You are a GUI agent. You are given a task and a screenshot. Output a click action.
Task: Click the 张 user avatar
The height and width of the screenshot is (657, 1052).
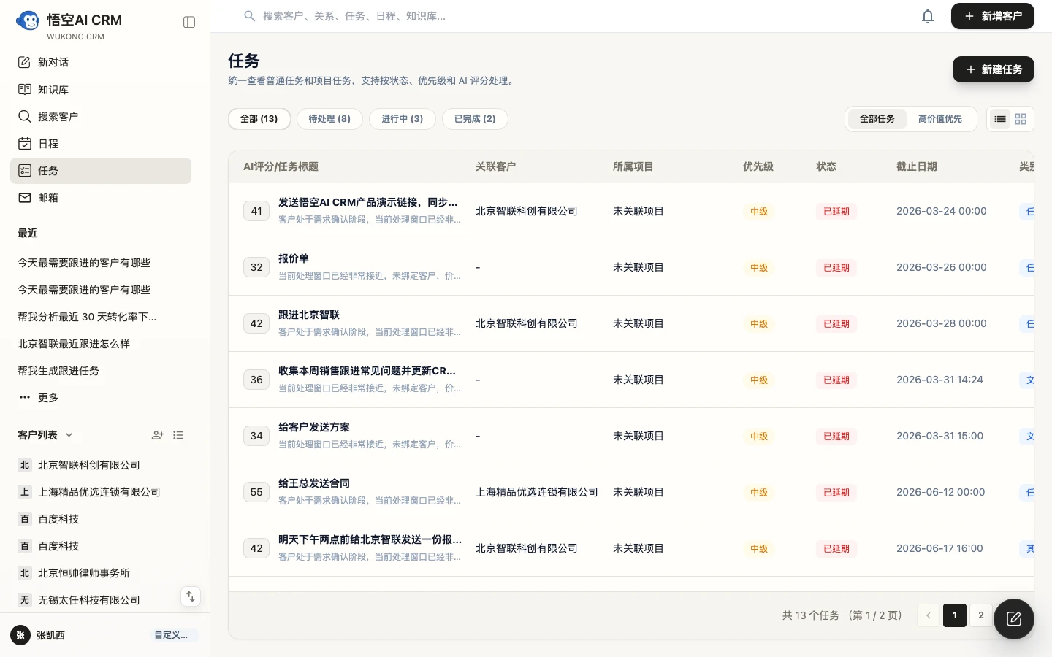pyautogui.click(x=20, y=635)
